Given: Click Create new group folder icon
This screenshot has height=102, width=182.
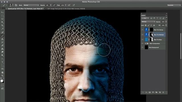Looking at the screenshot, I should [x=156, y=92].
